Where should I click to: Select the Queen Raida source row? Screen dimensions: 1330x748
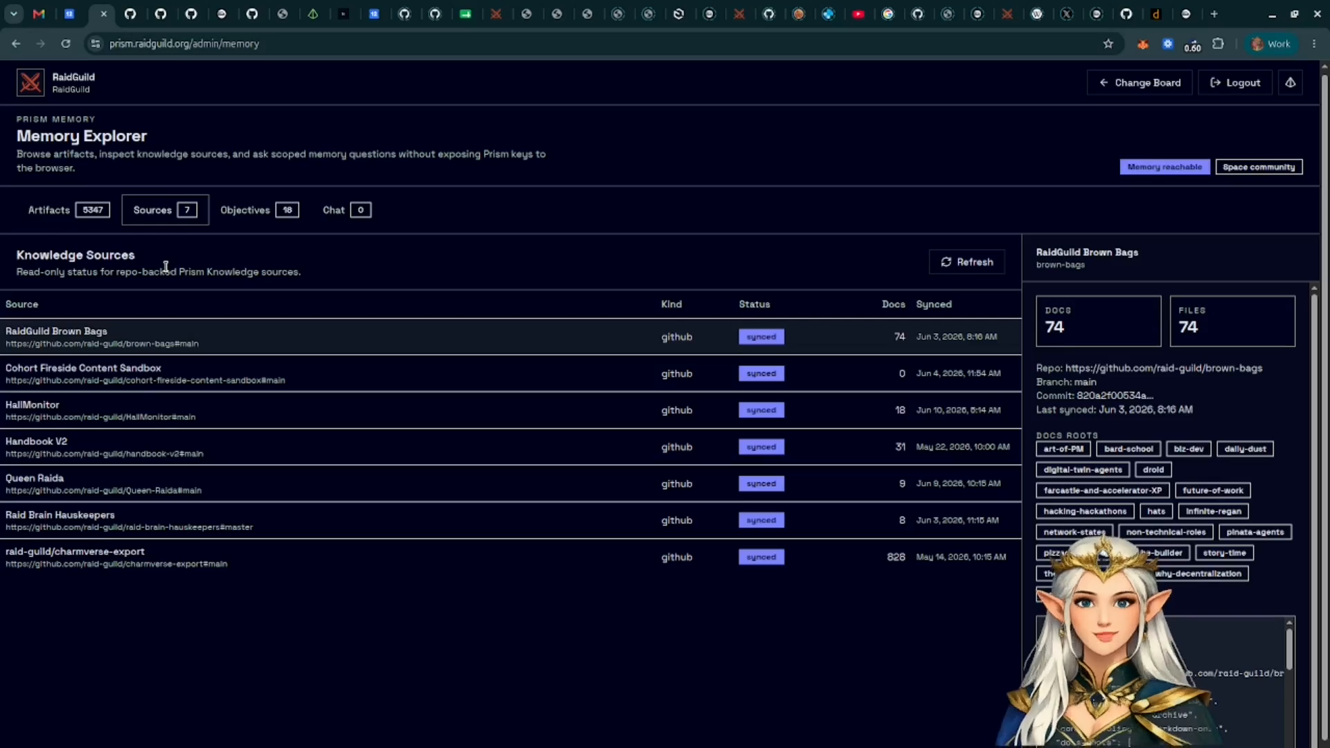click(x=511, y=483)
